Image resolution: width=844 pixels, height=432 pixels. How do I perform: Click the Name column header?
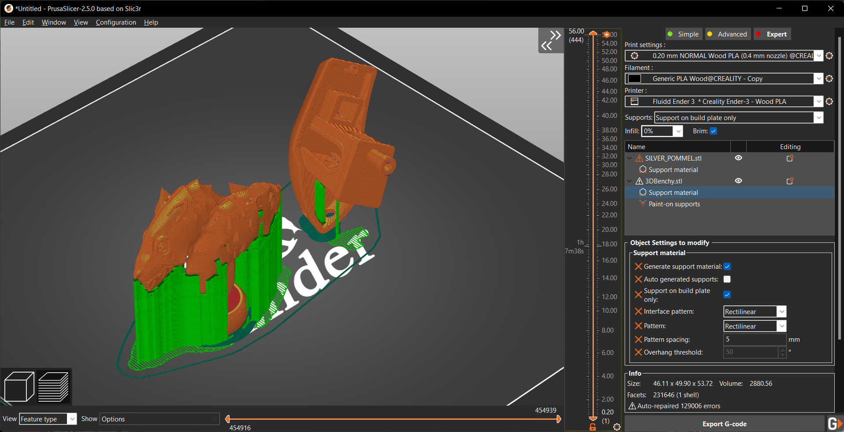(x=678, y=147)
